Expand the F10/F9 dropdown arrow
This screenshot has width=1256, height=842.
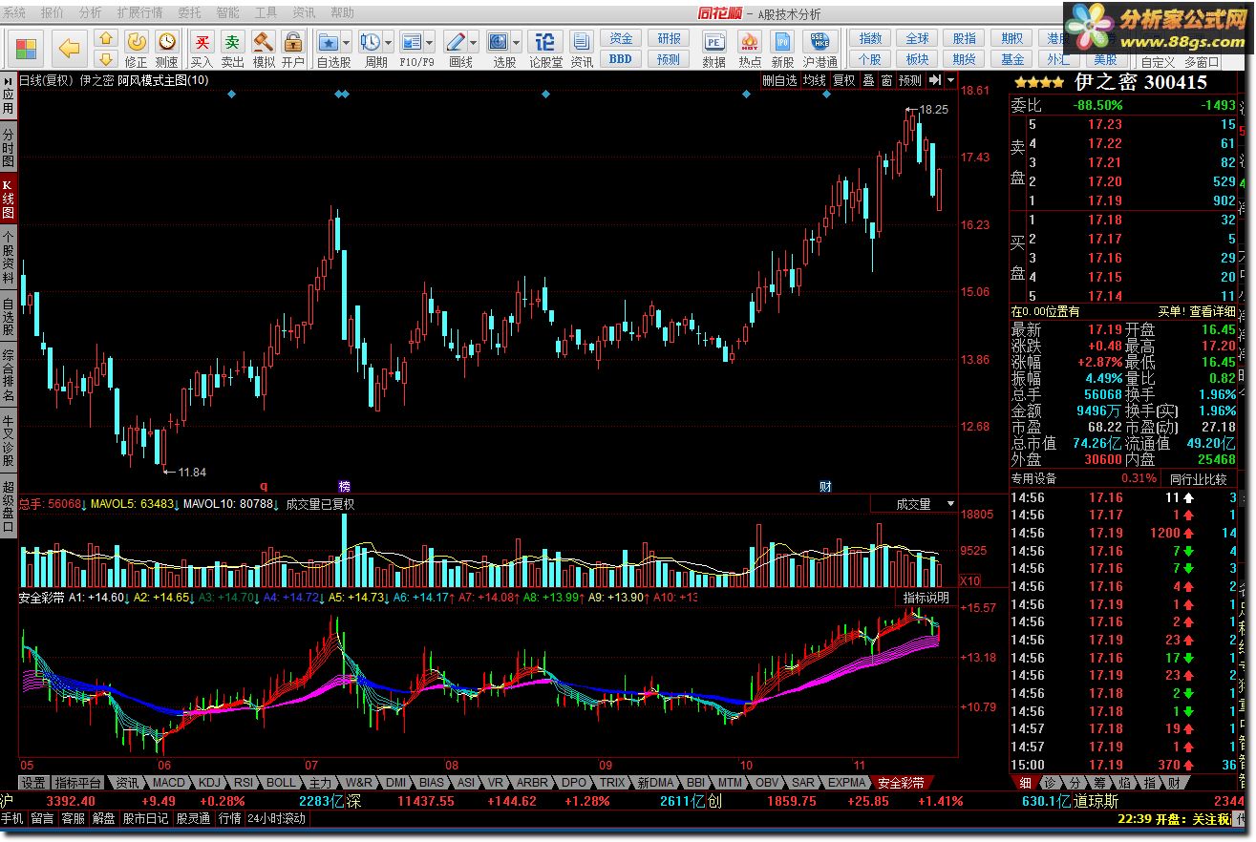(x=431, y=42)
